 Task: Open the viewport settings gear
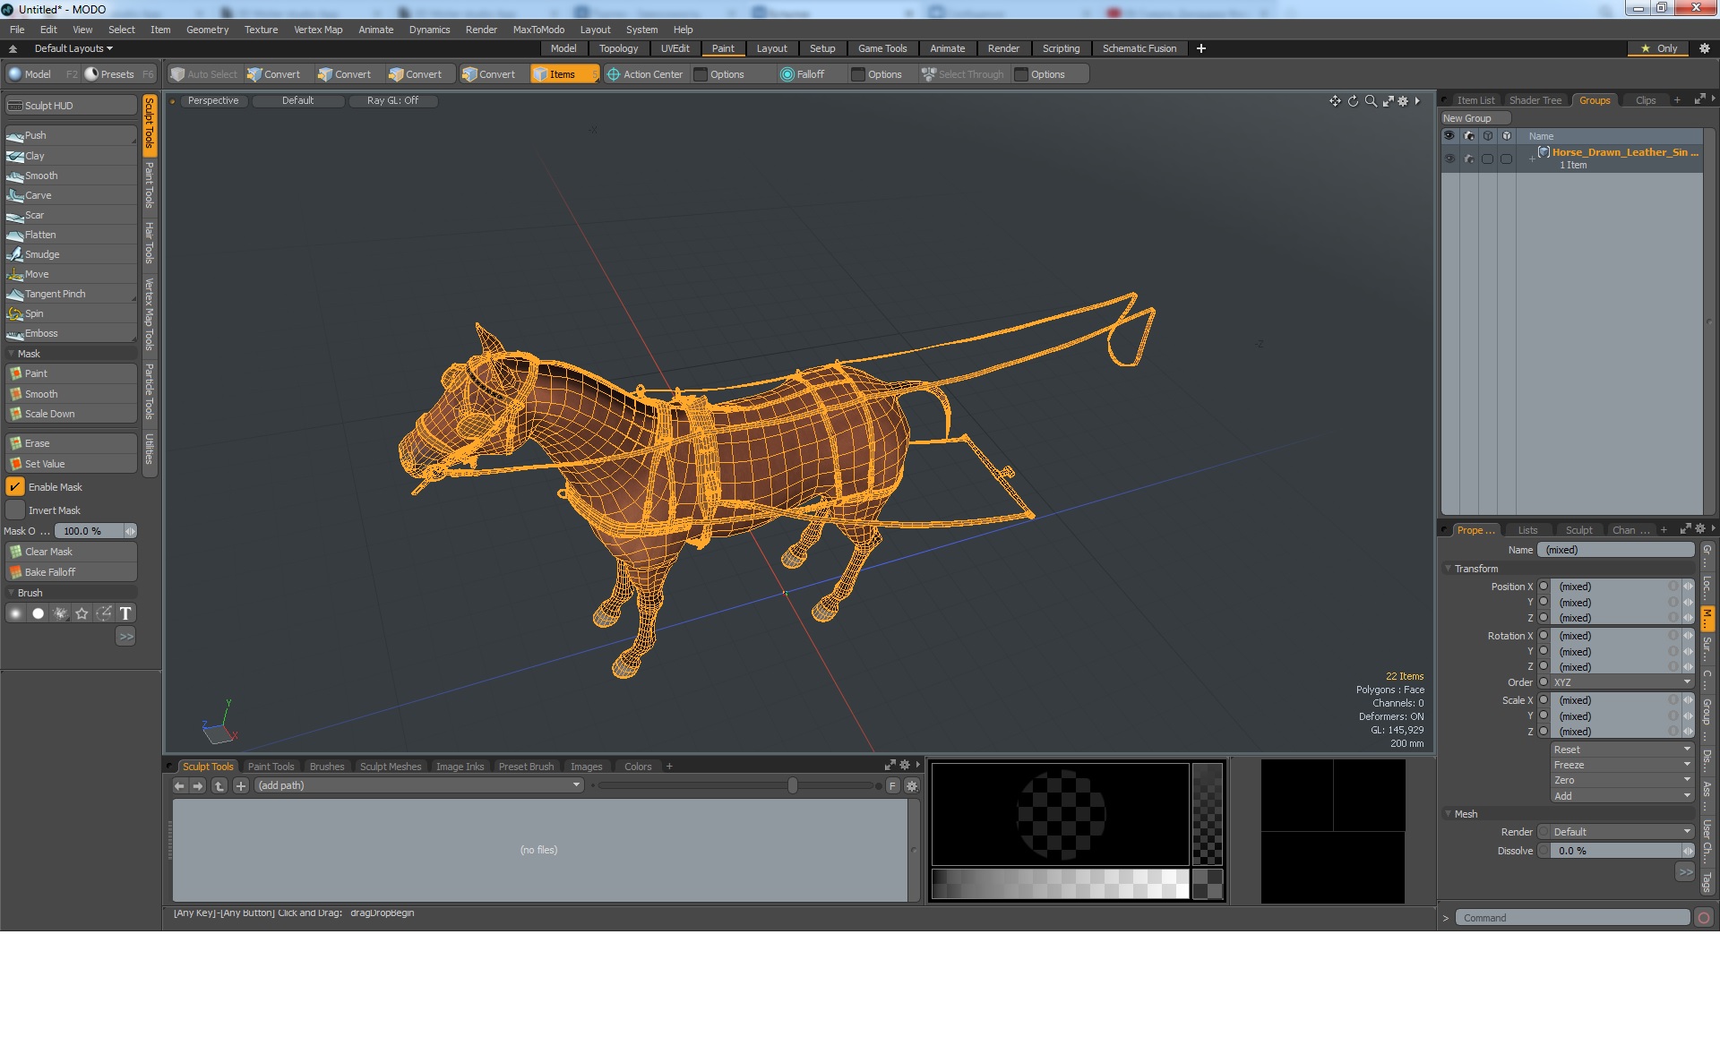point(1403,101)
